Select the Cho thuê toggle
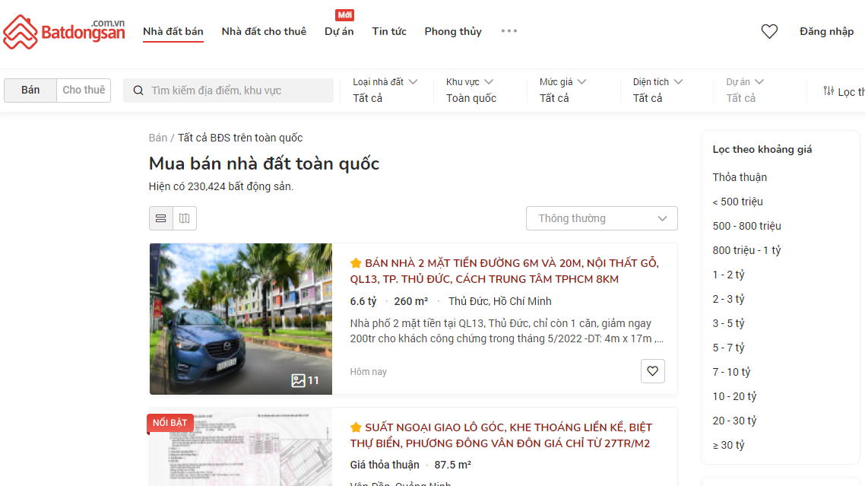Viewport: 865px width, 486px height. point(84,90)
